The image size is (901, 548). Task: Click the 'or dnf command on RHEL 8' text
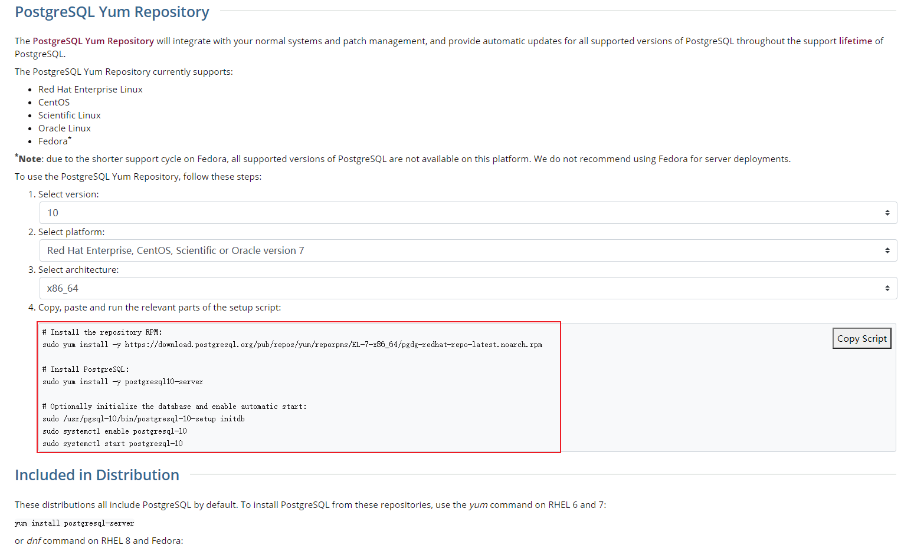point(99,540)
